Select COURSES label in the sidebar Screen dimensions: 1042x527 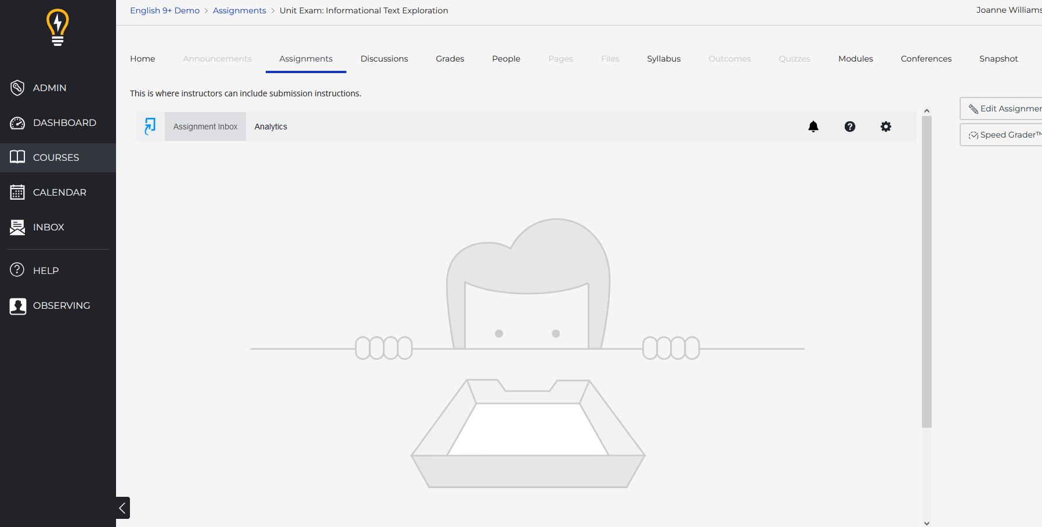(56, 157)
